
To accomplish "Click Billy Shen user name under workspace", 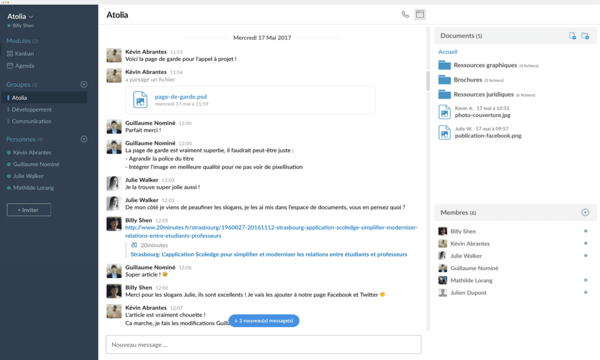I will 23,25.
